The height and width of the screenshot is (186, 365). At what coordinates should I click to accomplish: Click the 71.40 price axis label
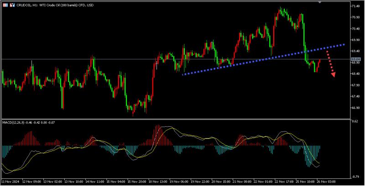(x=355, y=6)
